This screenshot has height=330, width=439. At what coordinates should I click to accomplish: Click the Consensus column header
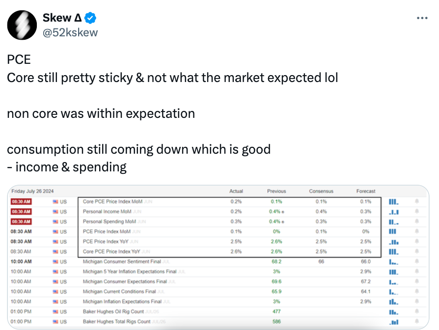click(x=321, y=191)
